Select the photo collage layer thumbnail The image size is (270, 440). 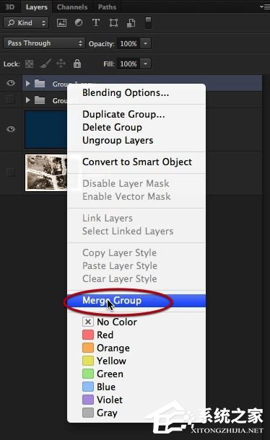[46, 172]
